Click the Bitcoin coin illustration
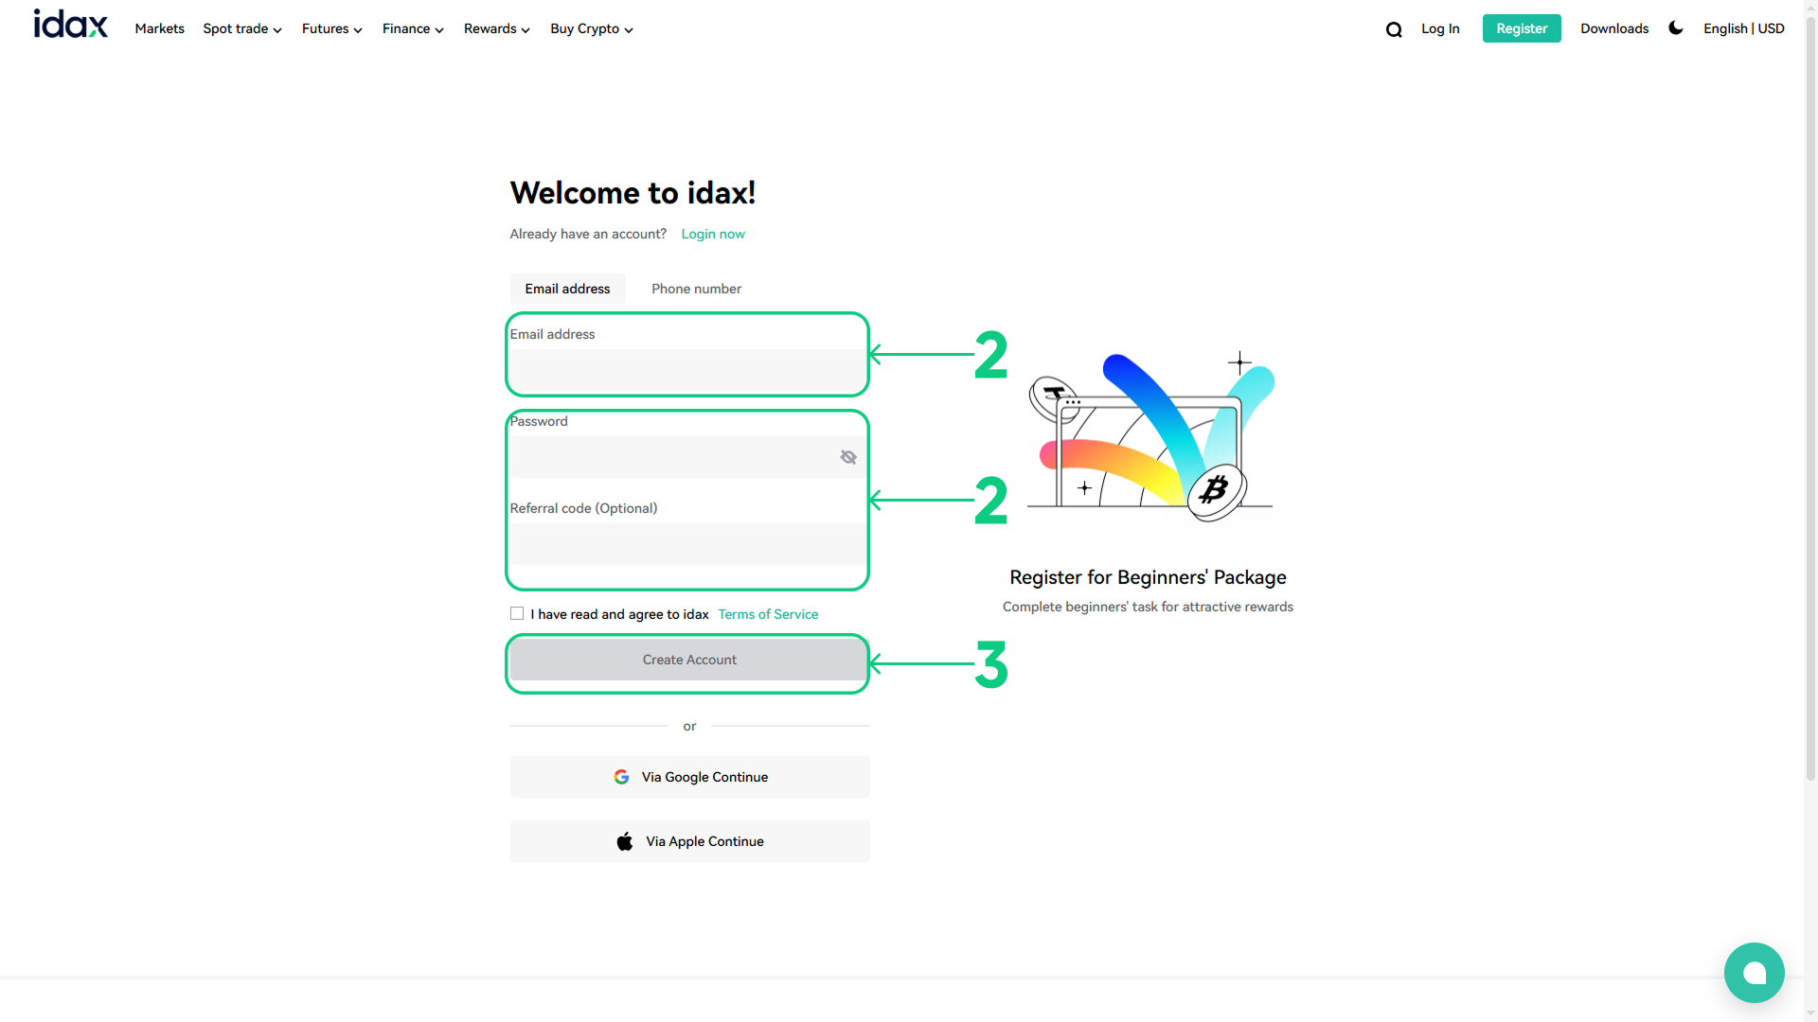The image size is (1818, 1022). click(1216, 490)
